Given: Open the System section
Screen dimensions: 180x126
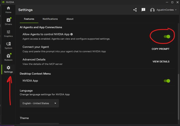Looking at the screenshot, I should [8, 46].
